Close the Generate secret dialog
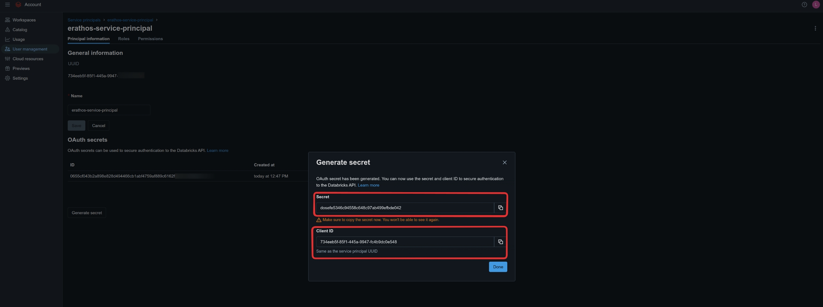Screen dimensions: 823x307 (504, 163)
